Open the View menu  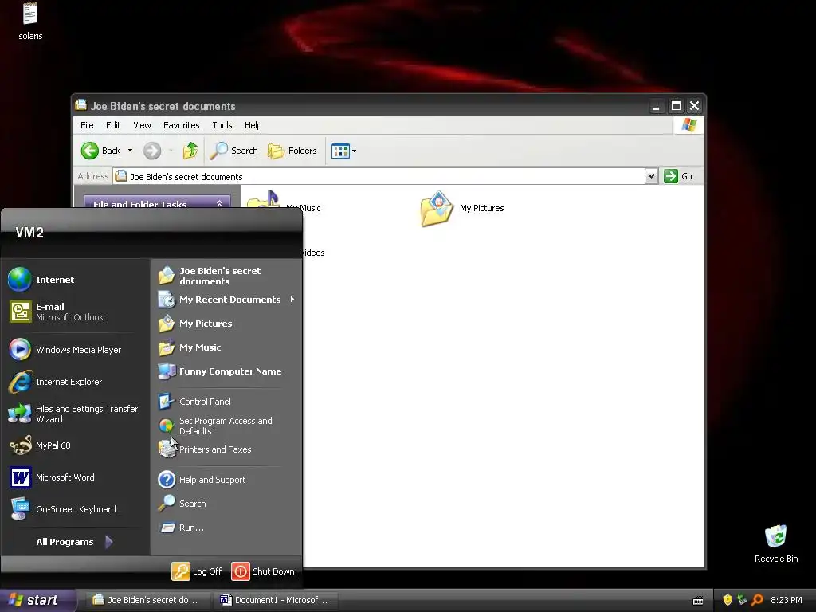pos(142,125)
